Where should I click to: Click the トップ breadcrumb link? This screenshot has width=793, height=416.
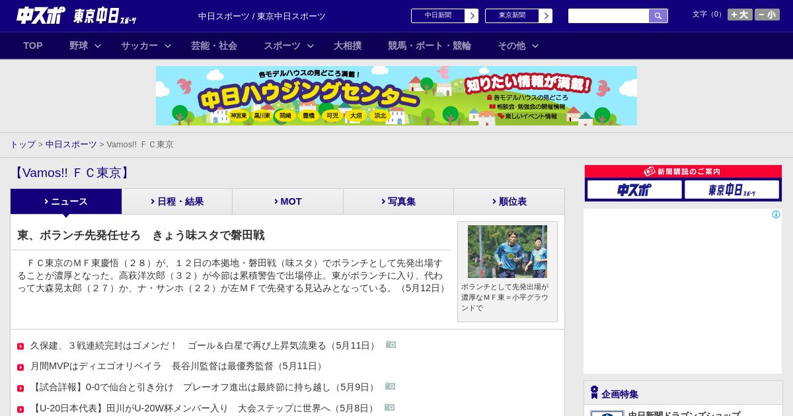pos(23,145)
